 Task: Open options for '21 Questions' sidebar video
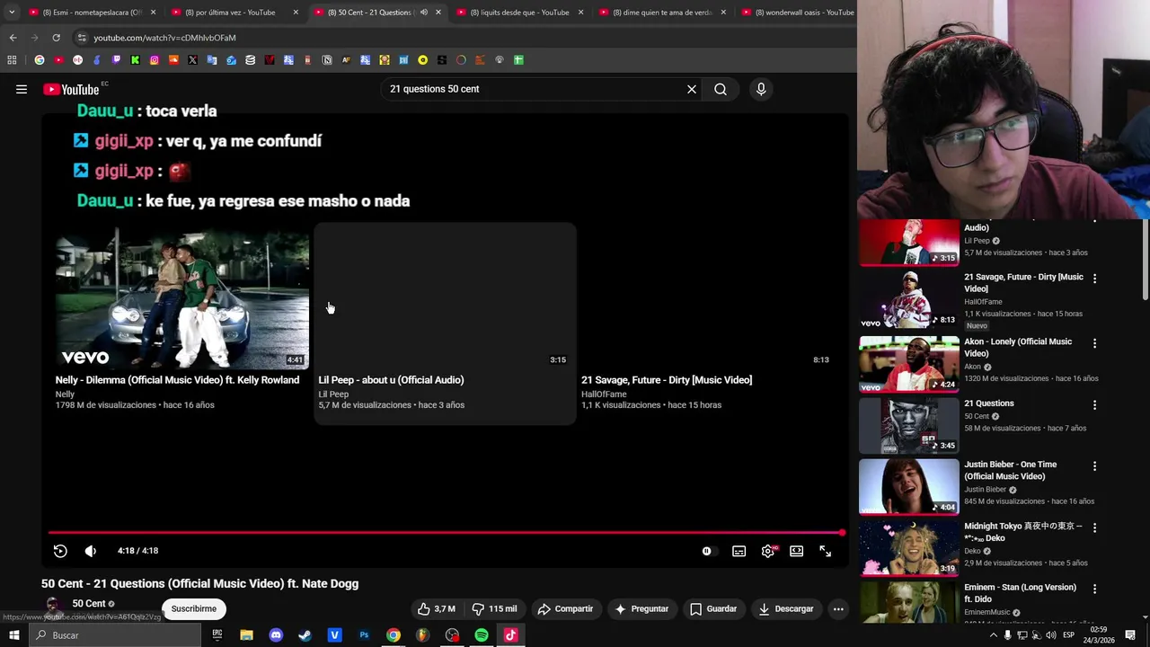coord(1094,405)
